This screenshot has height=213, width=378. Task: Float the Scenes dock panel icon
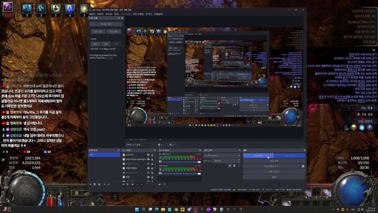click(x=118, y=150)
